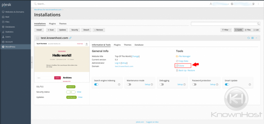Collapse the test.knownhost.com card chevron
Image resolution: width=264 pixels, height=124 pixels.
click(257, 38)
